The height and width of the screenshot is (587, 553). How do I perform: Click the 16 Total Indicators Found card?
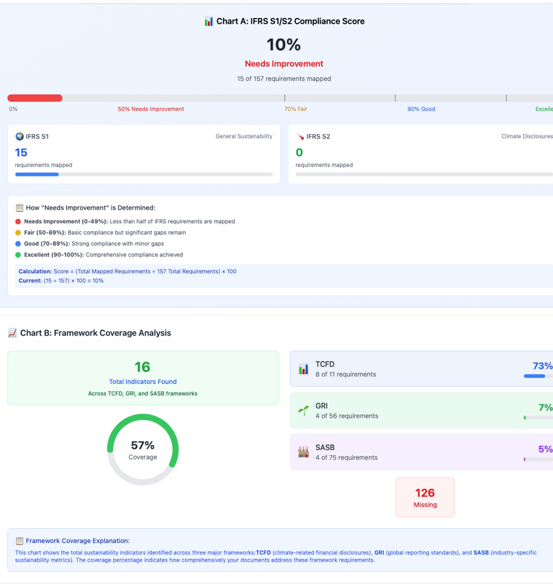[x=143, y=378]
